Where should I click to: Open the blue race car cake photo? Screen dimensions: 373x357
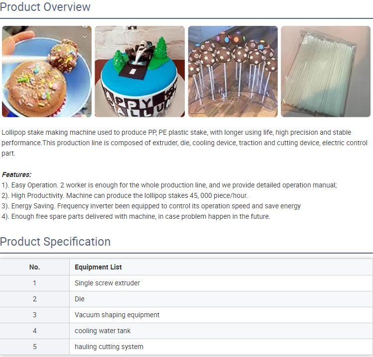coord(139,72)
